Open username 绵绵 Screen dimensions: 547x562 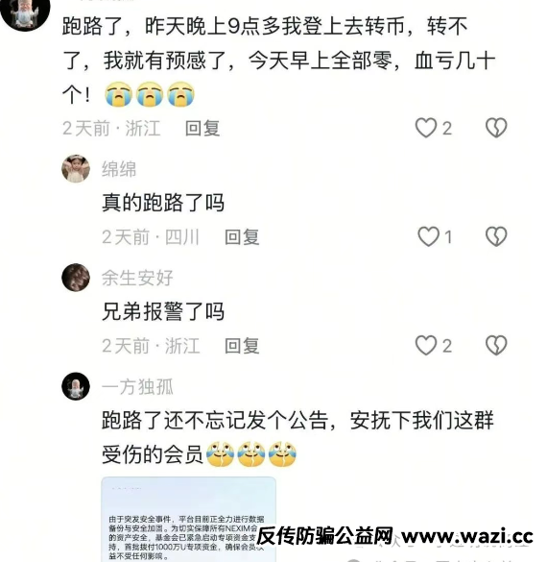tap(119, 169)
